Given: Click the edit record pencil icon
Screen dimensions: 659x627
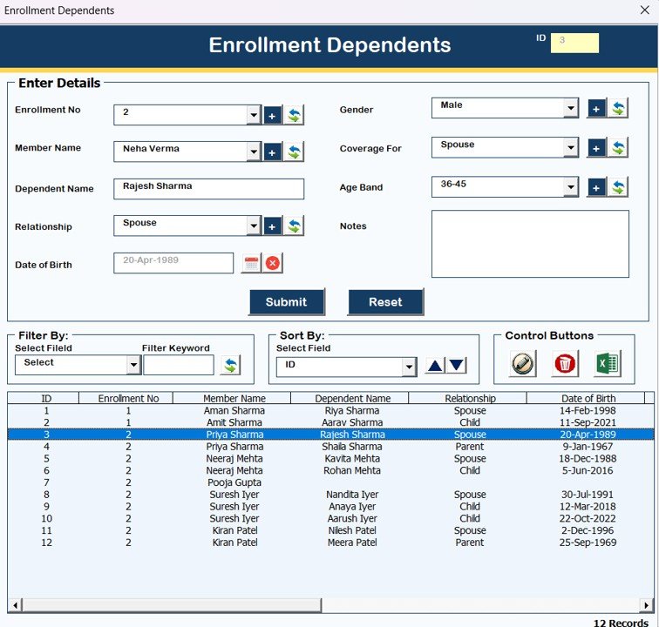Looking at the screenshot, I should [x=522, y=363].
